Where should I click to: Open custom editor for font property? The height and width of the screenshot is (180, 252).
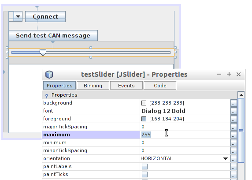(x=233, y=111)
